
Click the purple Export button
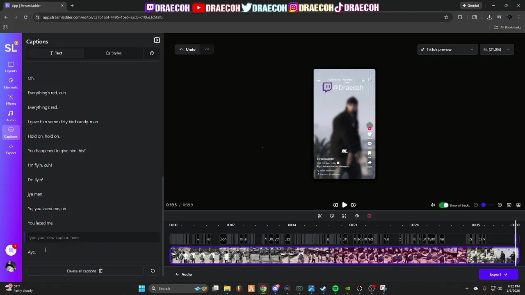coord(498,274)
